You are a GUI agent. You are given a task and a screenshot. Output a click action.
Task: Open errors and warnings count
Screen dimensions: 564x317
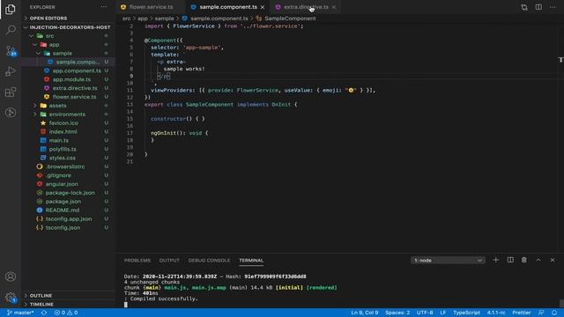(66, 313)
